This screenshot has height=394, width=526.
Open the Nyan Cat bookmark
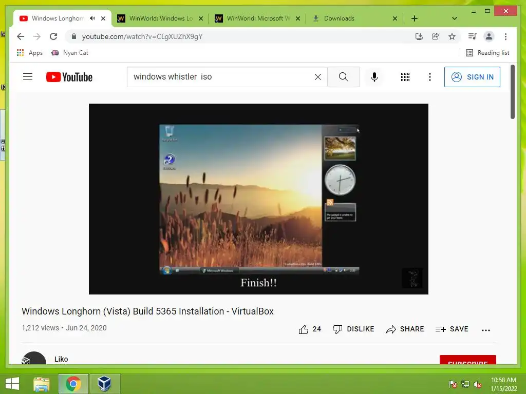(69, 53)
